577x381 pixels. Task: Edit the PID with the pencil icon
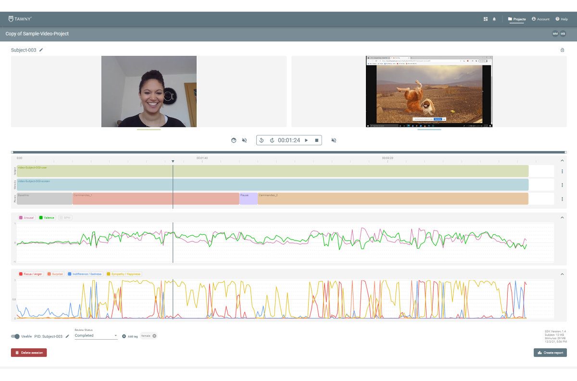point(67,336)
